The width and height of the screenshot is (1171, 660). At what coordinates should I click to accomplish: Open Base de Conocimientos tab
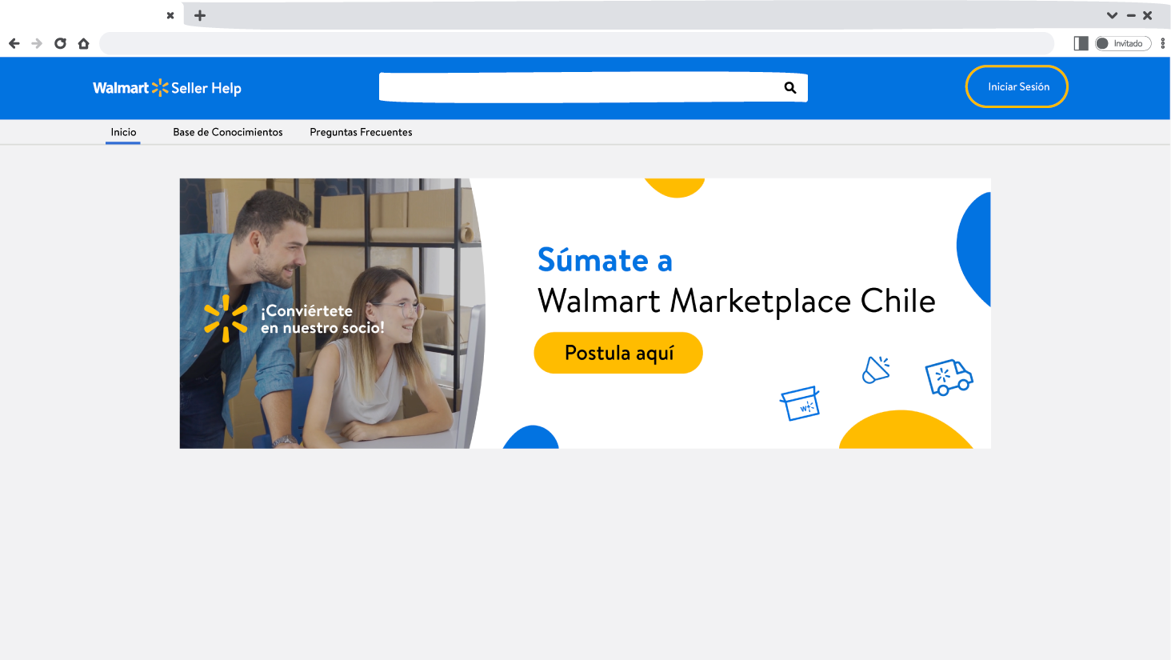click(228, 132)
